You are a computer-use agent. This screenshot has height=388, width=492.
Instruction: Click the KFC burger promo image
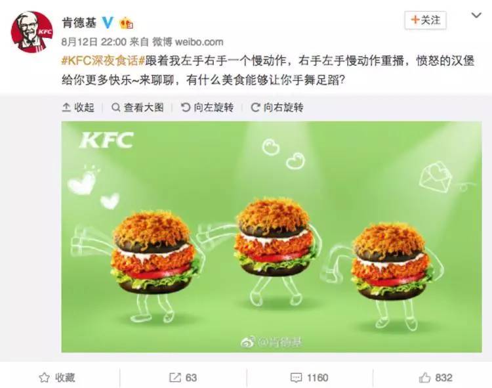(272, 237)
